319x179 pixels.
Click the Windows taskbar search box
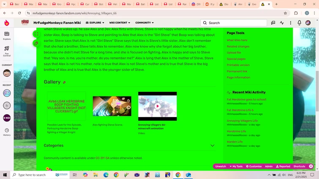click(40, 175)
